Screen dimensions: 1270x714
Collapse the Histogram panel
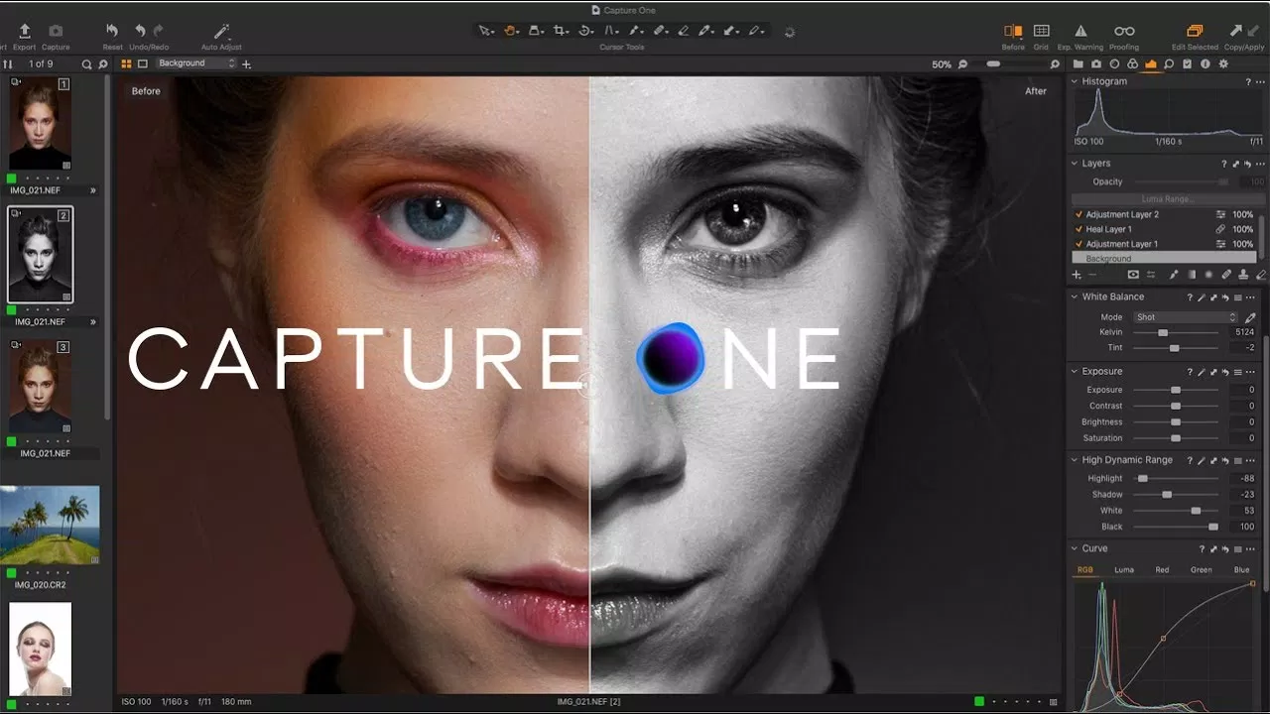coord(1073,81)
